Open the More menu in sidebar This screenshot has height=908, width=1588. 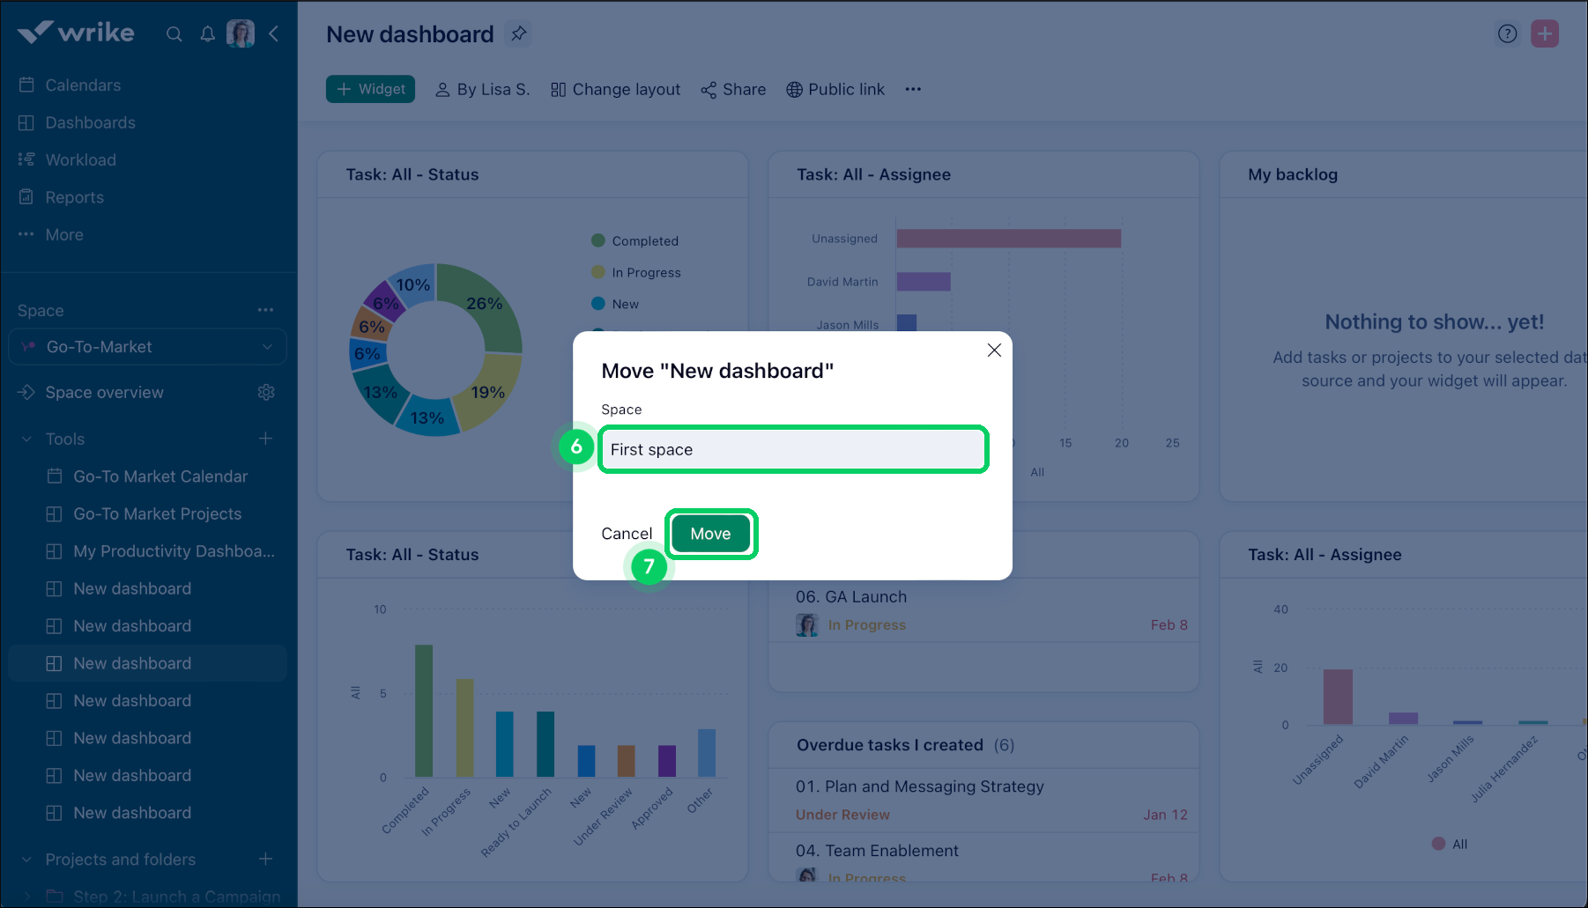[63, 234]
